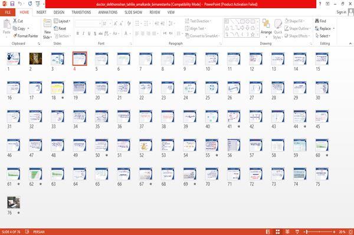The image size is (354, 235).
Task: Click the zoom out minus button
Action: click(305, 231)
